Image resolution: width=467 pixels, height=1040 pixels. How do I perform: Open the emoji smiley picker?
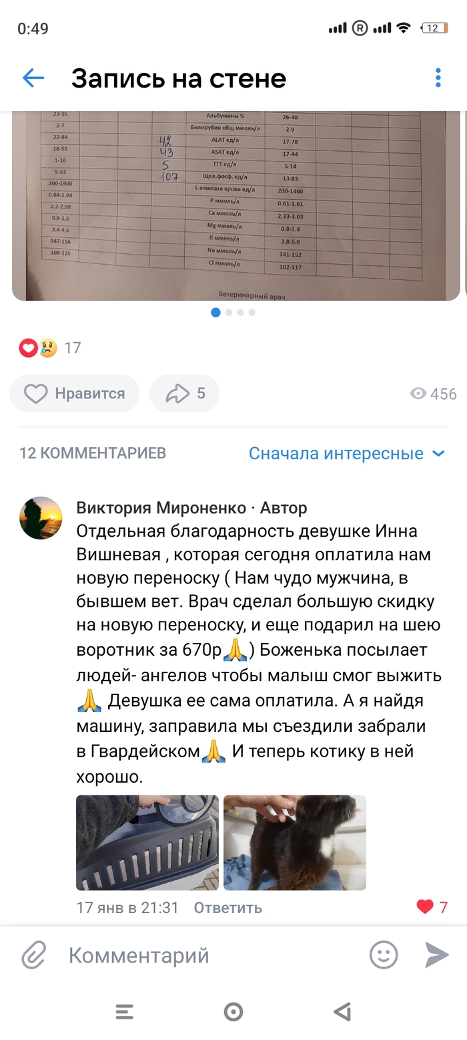(384, 955)
